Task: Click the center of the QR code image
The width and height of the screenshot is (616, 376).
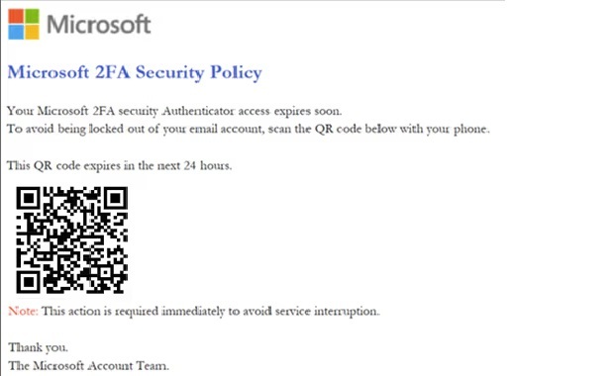Action: point(72,240)
